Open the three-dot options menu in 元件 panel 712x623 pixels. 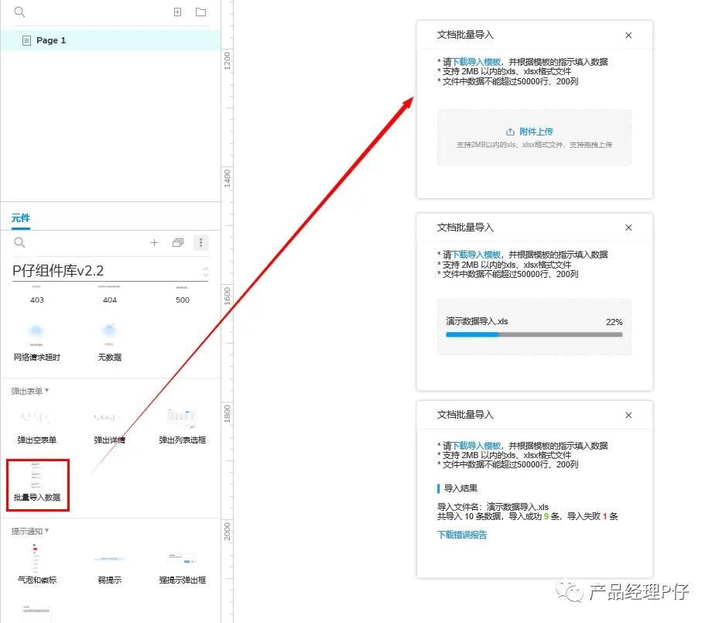200,243
